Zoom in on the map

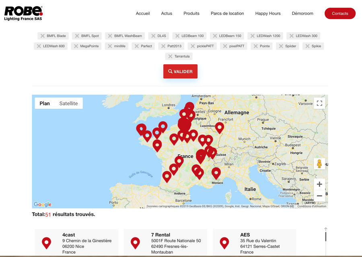click(x=319, y=184)
